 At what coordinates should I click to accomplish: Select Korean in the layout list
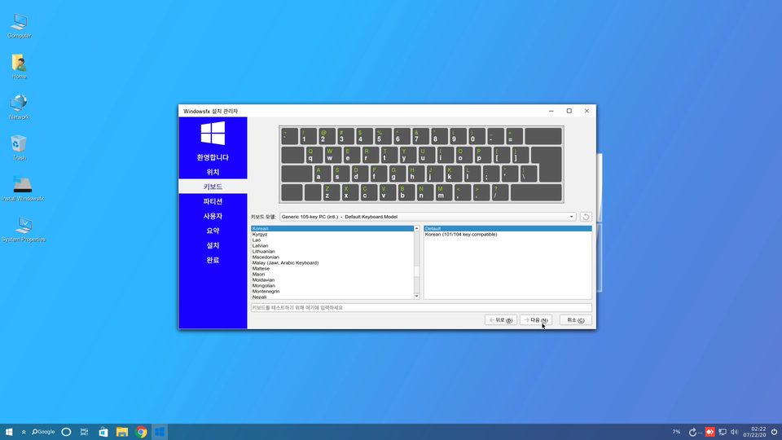coord(332,228)
